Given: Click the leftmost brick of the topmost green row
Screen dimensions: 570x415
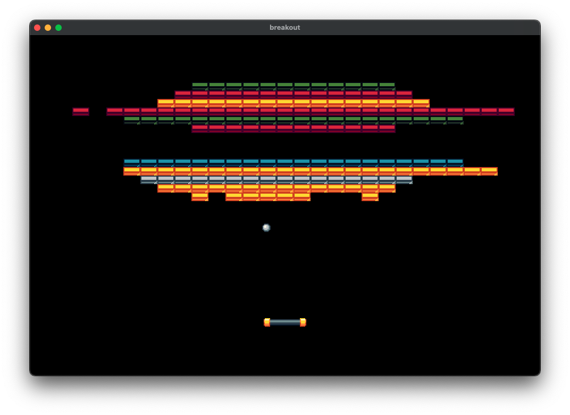Looking at the screenshot, I should coord(200,86).
